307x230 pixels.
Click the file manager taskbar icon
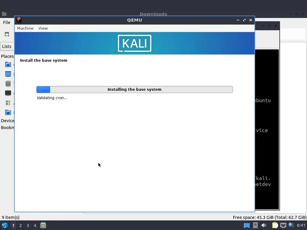pyautogui.click(x=43, y=225)
